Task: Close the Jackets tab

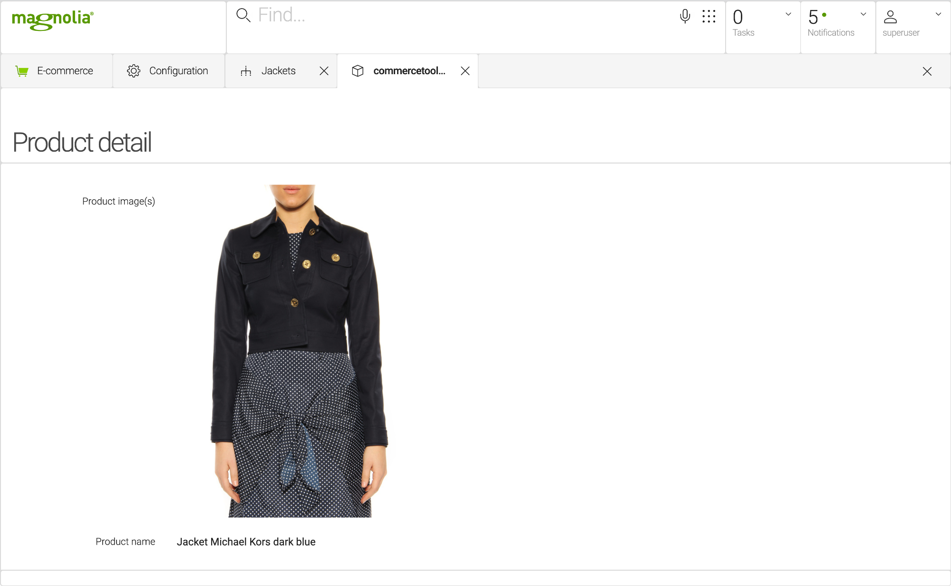Action: coord(324,70)
